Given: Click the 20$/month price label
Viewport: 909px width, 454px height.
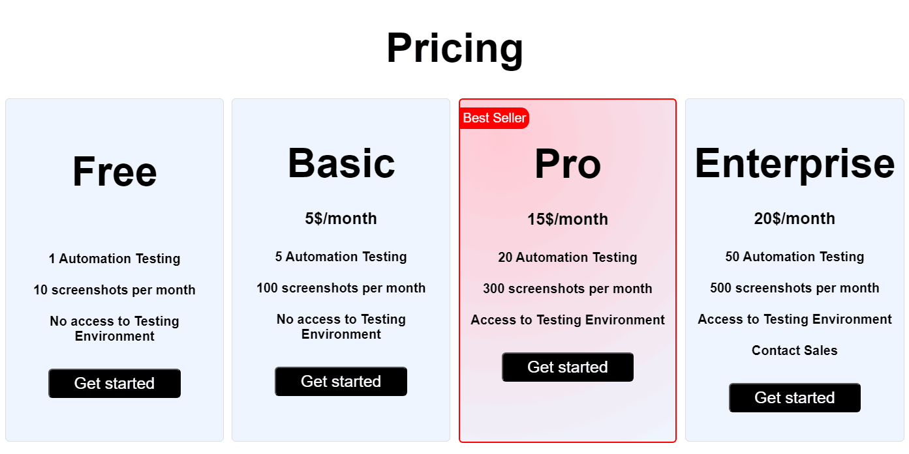Looking at the screenshot, I should 794,218.
